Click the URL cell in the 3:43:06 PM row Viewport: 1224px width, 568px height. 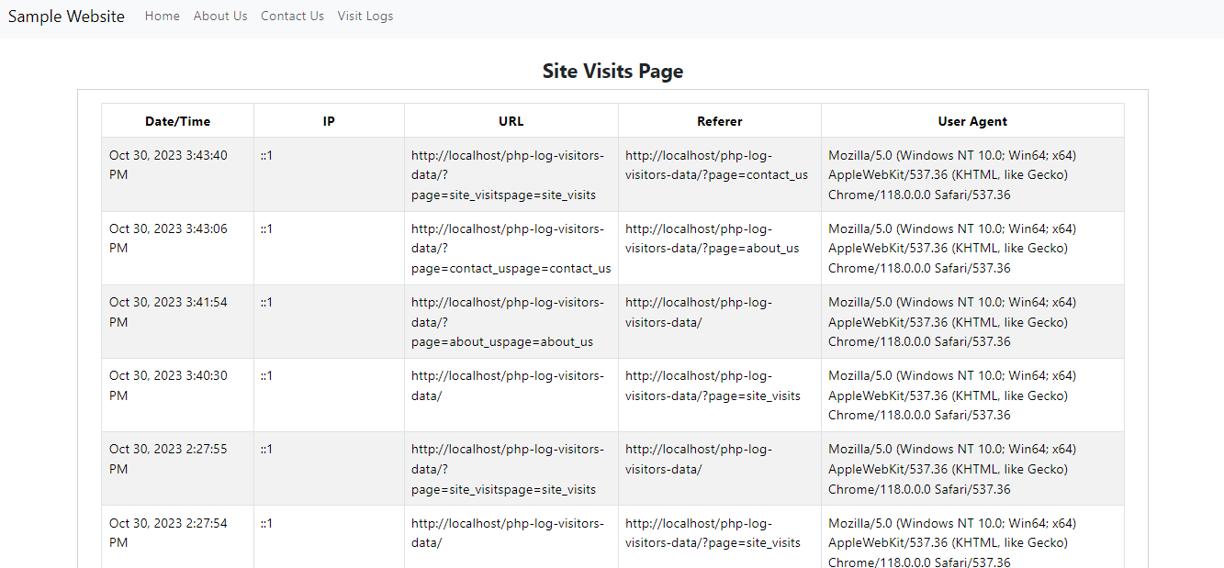(x=511, y=249)
